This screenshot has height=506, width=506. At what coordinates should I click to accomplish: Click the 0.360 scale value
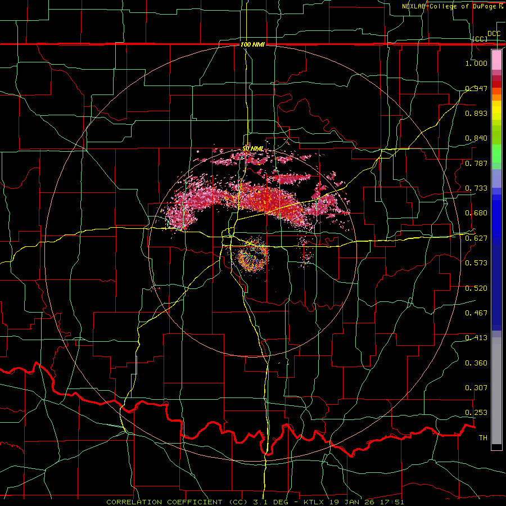tap(476, 363)
